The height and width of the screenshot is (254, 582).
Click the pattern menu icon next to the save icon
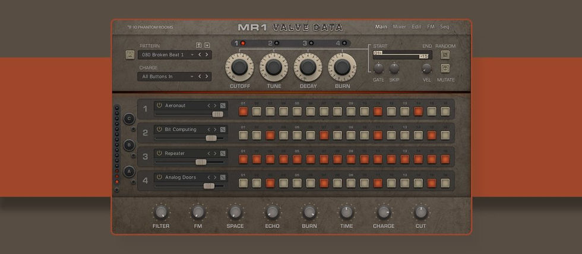pos(207,45)
